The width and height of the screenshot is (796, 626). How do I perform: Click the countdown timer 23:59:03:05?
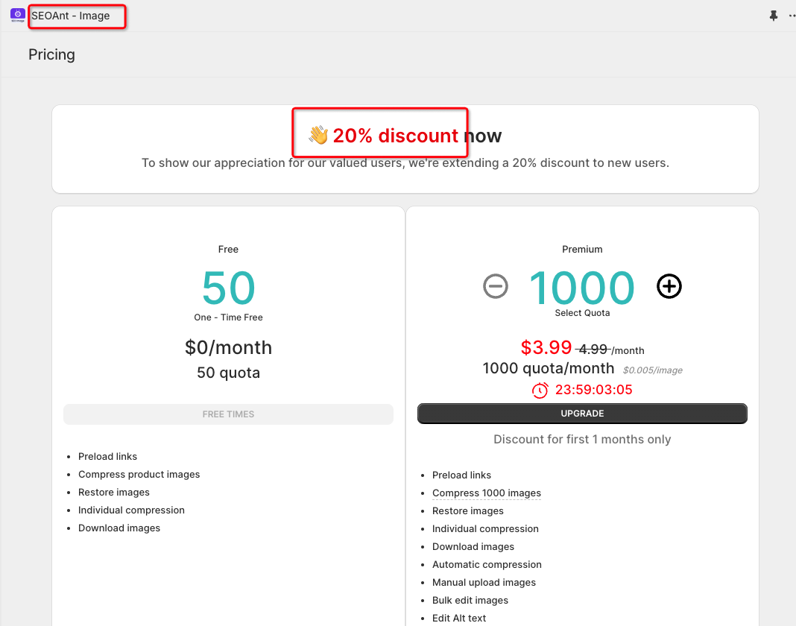[594, 390]
